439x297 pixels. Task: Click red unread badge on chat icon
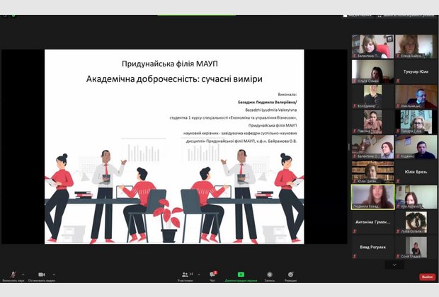(215, 272)
